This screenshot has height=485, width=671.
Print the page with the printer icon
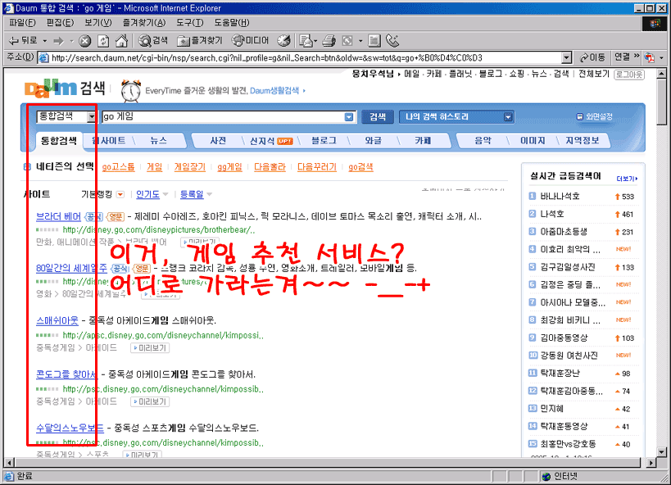(329, 41)
